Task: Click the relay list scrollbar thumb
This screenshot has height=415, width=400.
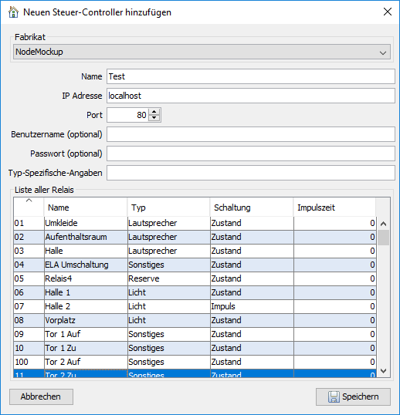Action: click(x=383, y=238)
